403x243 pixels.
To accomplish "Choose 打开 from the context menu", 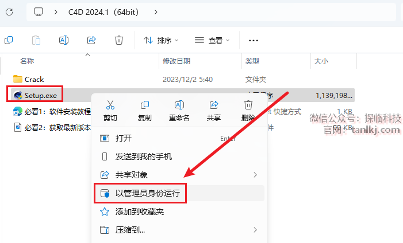I will 179,139.
